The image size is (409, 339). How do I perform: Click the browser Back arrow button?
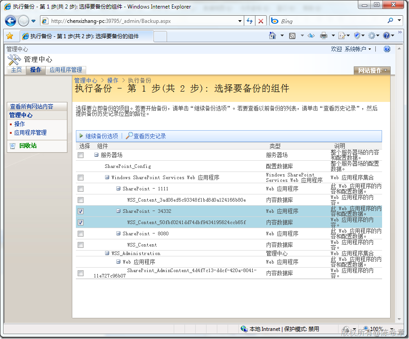pos(10,21)
